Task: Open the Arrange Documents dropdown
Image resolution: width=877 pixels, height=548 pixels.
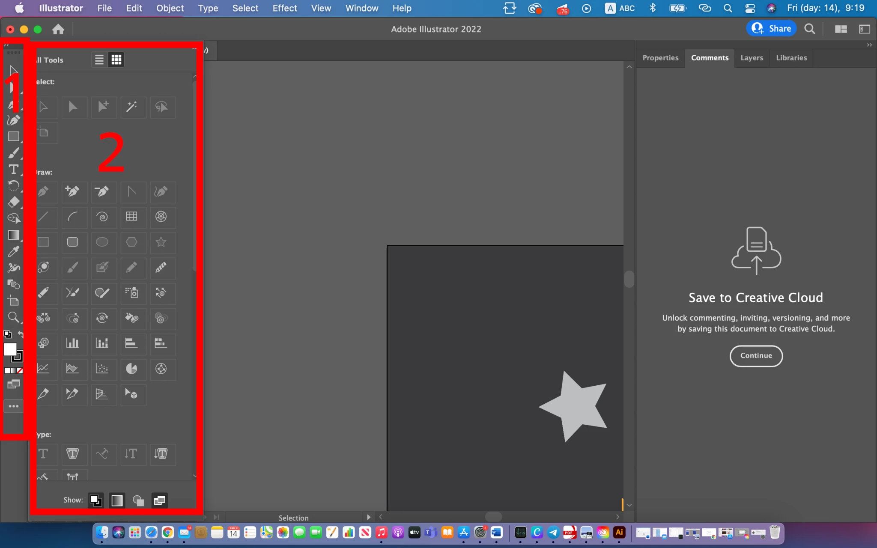Action: coord(841,29)
